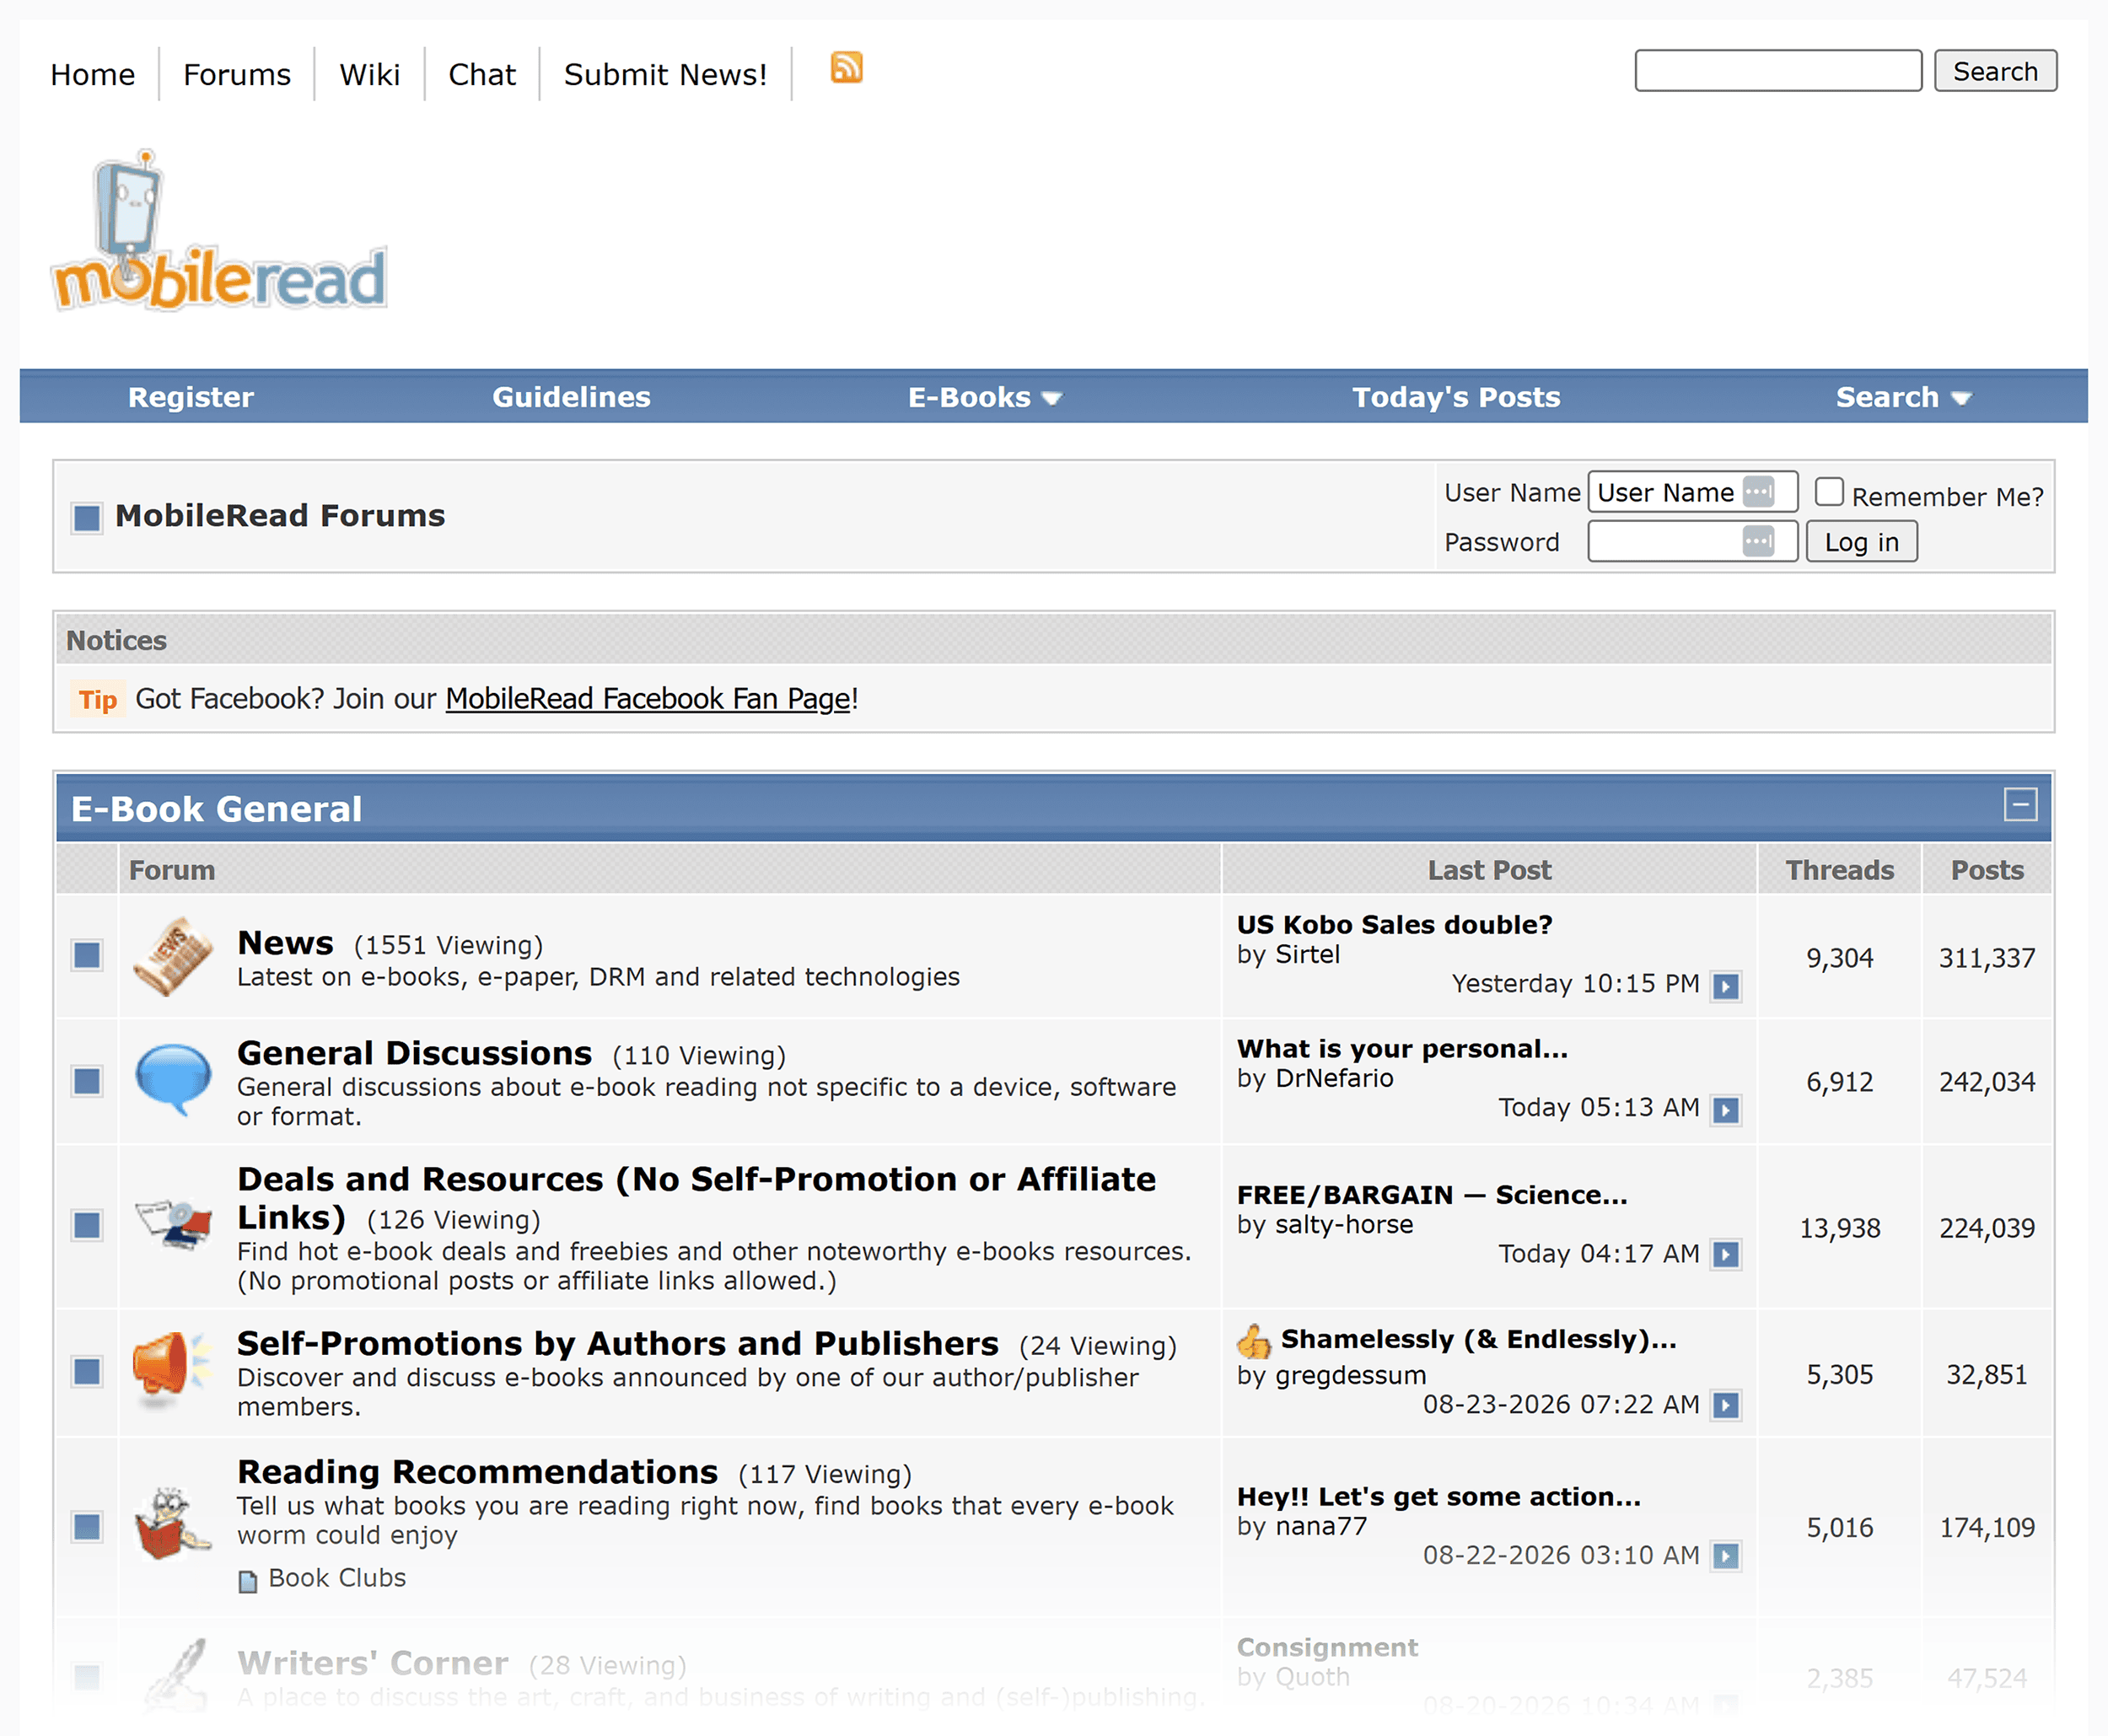This screenshot has height=1736, width=2108.
Task: Open Deals and Resources forum link
Action: [x=696, y=1198]
